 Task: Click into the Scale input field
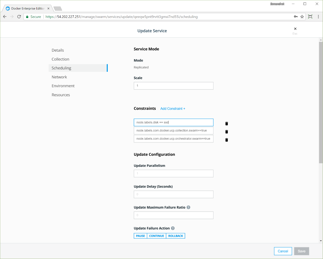(174, 86)
